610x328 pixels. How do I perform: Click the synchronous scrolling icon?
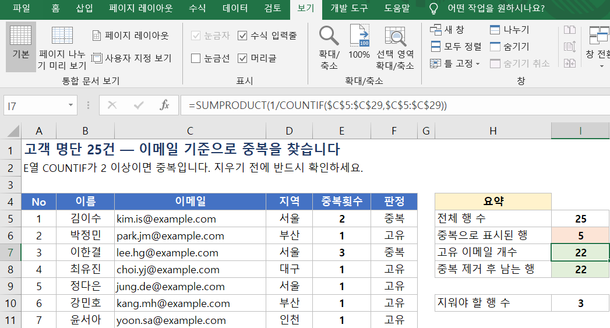[x=570, y=47]
